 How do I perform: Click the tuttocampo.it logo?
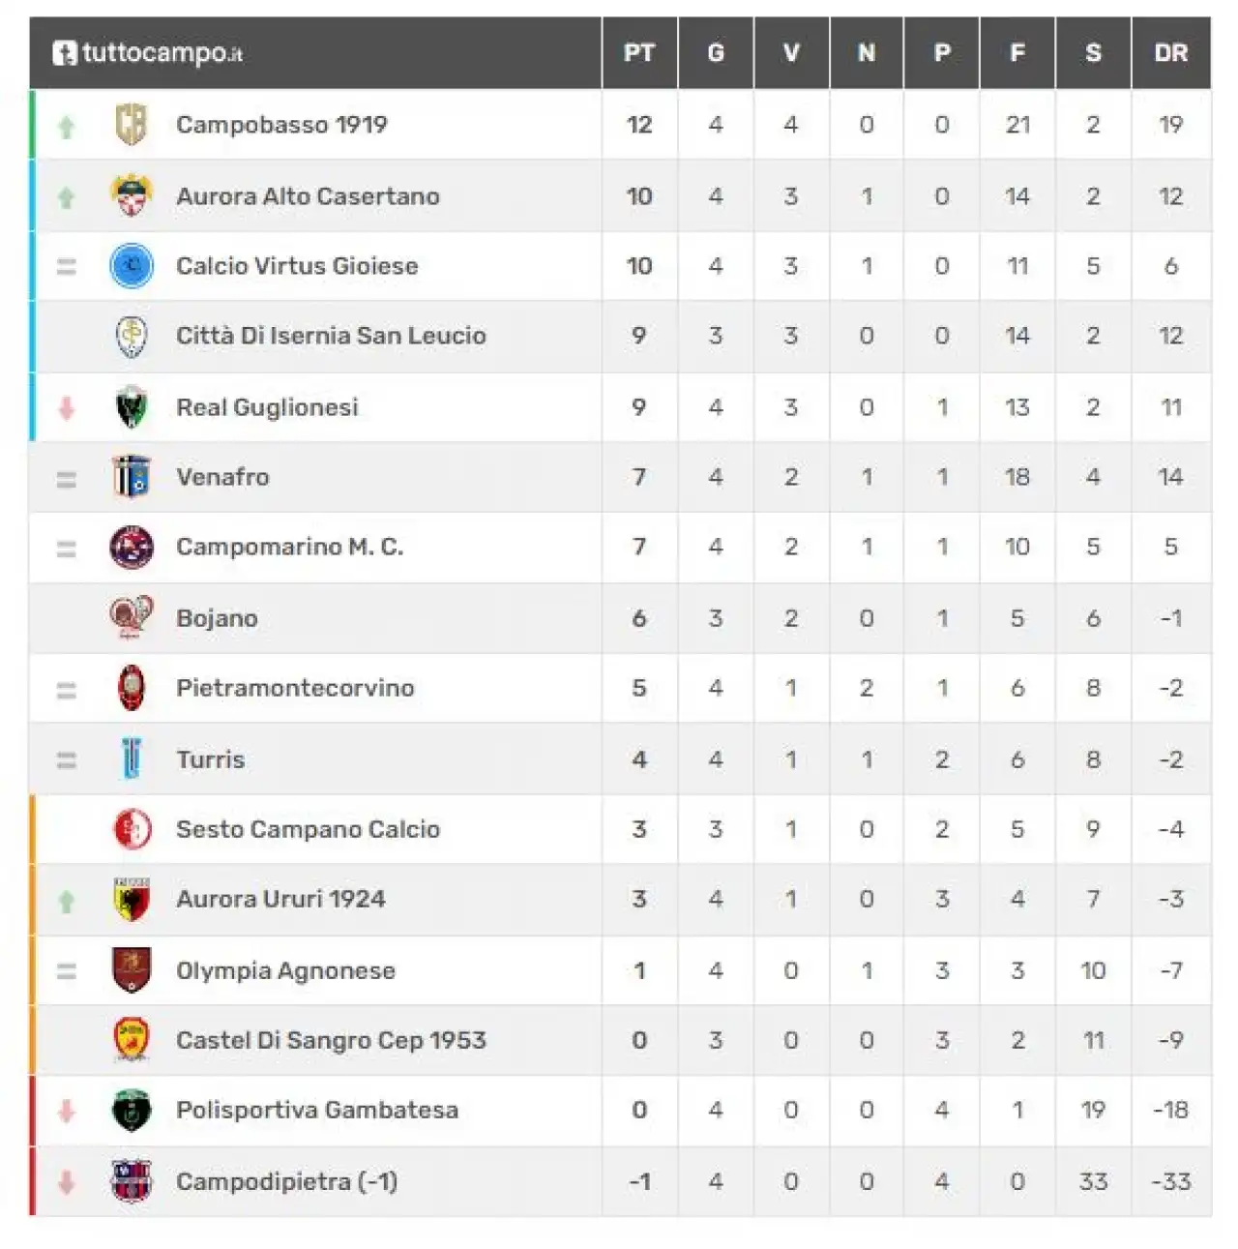click(x=148, y=52)
